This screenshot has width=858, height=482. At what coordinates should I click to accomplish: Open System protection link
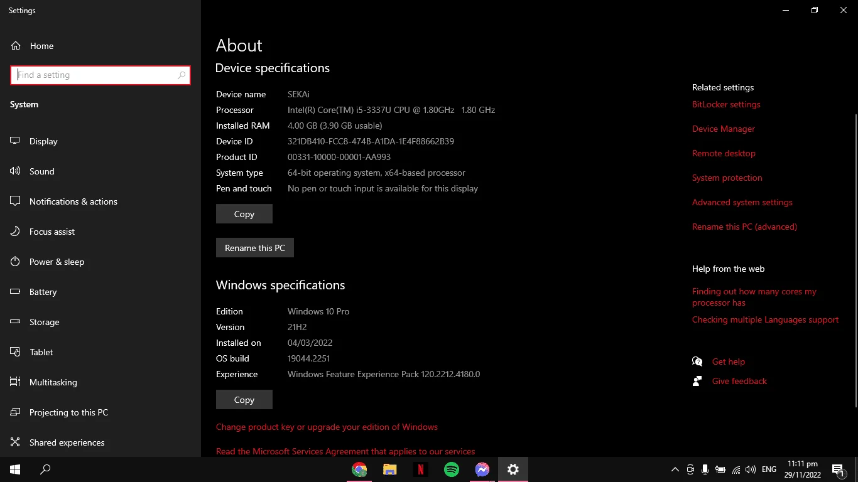coord(727,178)
